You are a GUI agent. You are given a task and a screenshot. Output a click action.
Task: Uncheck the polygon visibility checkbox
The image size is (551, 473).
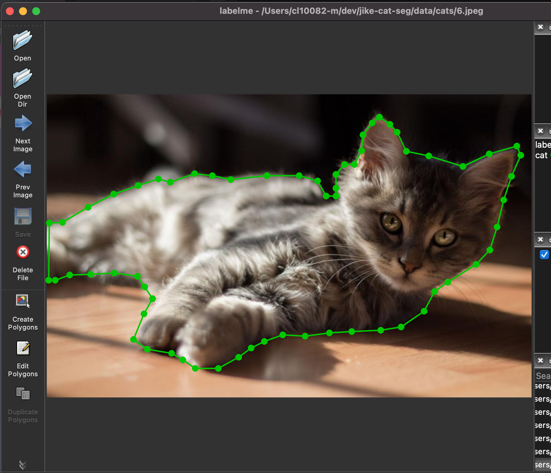[x=544, y=255]
